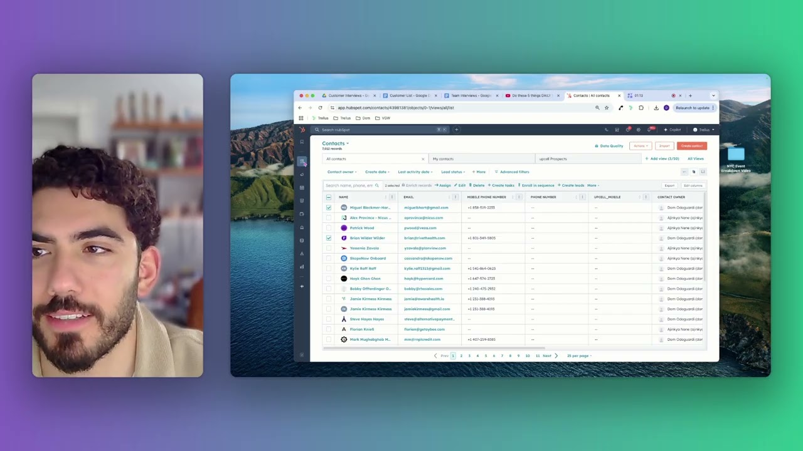Viewport: 803px width, 451px height.
Task: Expand the Last activity date filter
Action: (415, 172)
